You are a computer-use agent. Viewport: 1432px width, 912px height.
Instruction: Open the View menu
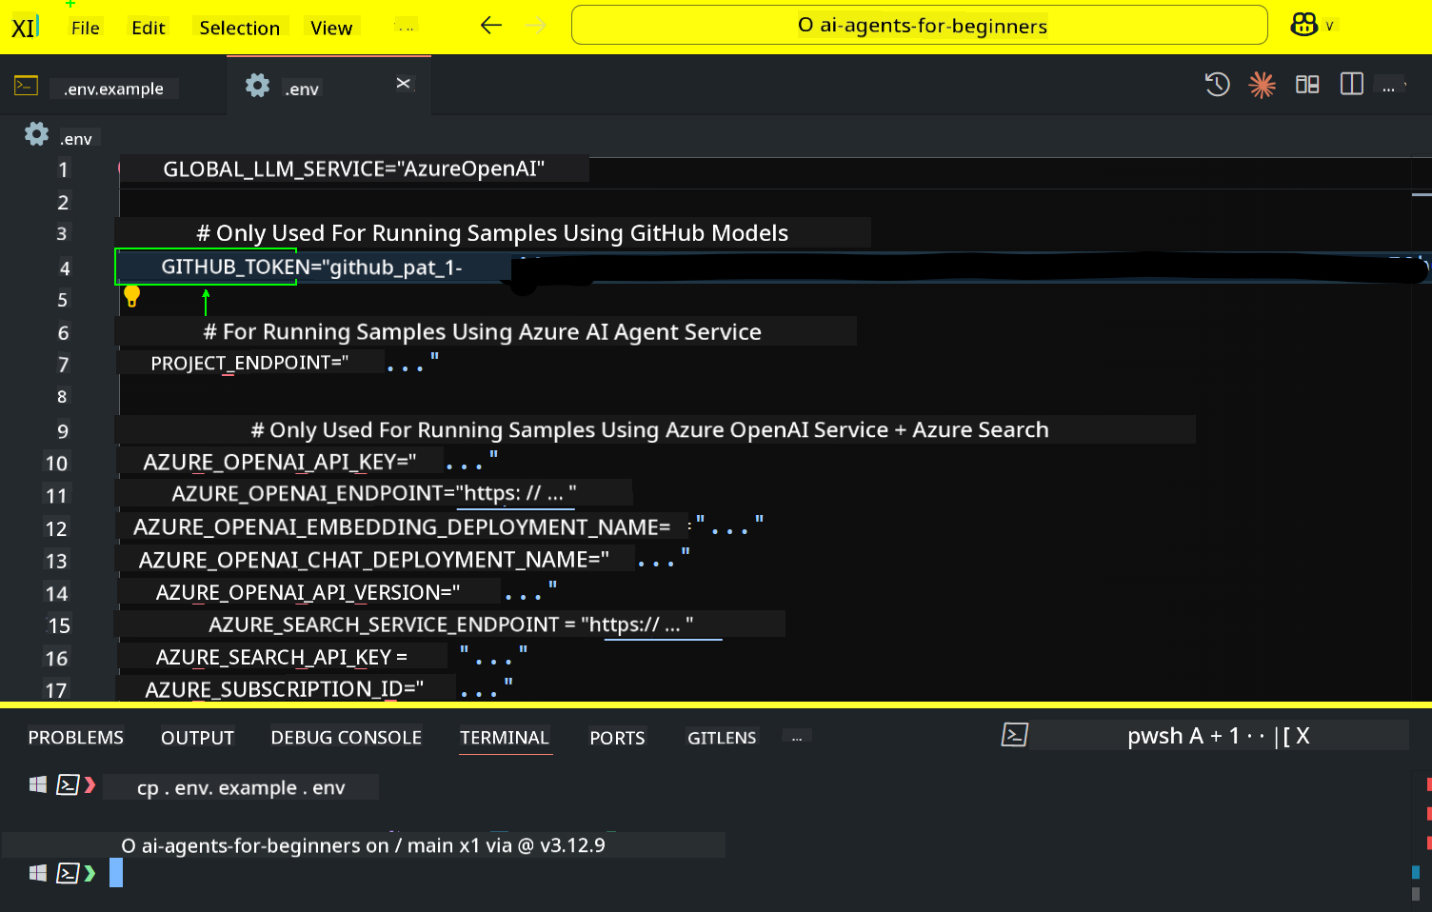(330, 28)
